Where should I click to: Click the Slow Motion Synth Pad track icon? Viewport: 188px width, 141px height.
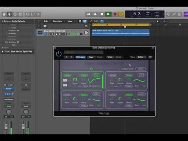40,33
